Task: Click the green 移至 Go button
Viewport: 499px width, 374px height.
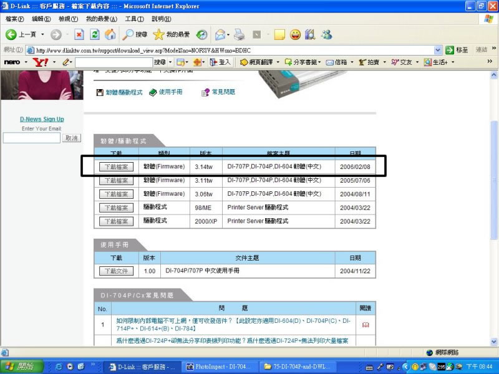Action: (x=457, y=50)
